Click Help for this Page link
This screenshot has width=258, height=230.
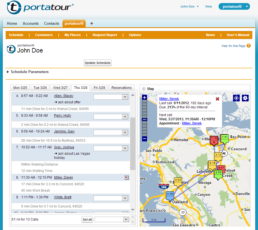coord(233,46)
